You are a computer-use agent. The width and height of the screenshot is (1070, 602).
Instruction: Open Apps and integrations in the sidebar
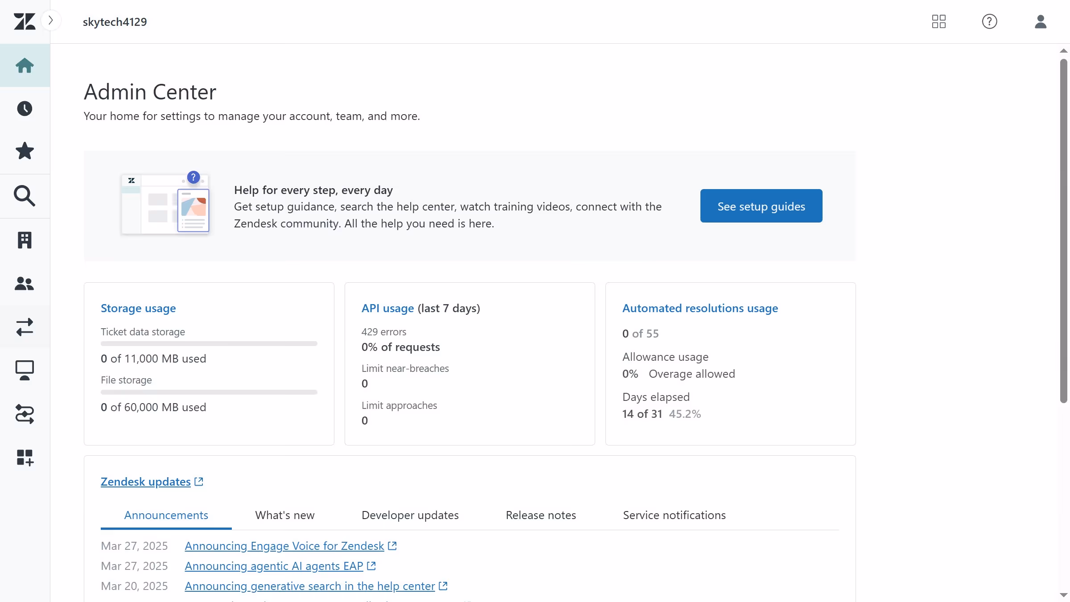point(25,458)
